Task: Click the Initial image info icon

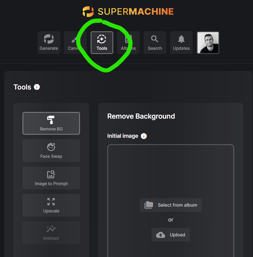Action: click(144, 136)
